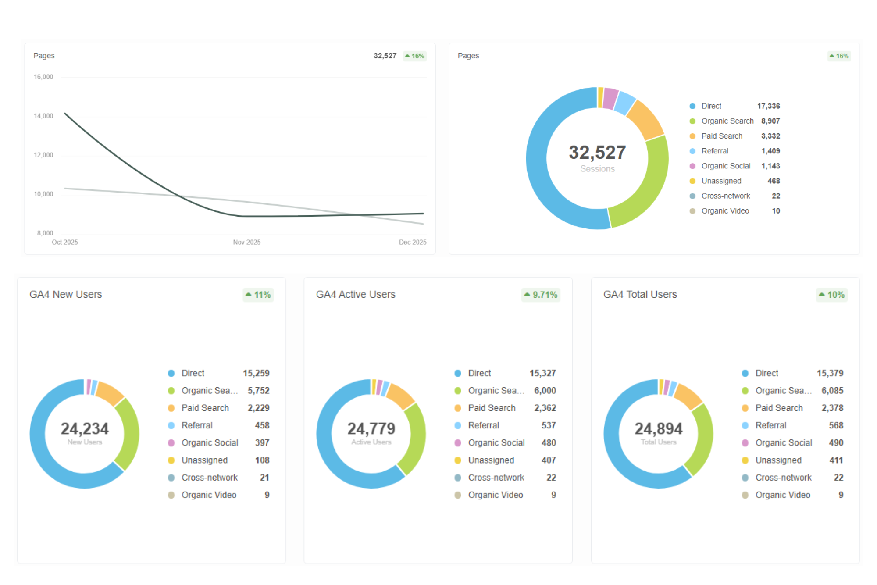
Task: Toggle Organic Search legend in Sessions chart
Action: 727,121
